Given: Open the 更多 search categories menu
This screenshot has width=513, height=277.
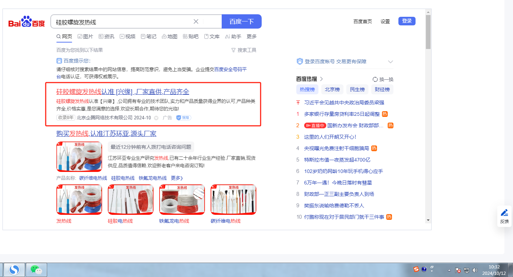Looking at the screenshot, I should [x=252, y=36].
